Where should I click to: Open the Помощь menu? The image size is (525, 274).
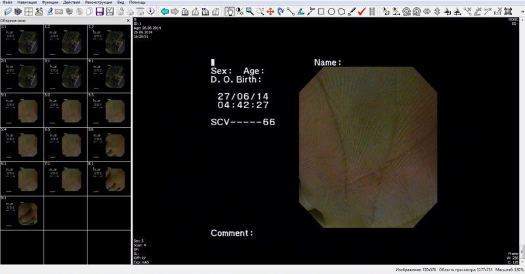click(x=137, y=3)
